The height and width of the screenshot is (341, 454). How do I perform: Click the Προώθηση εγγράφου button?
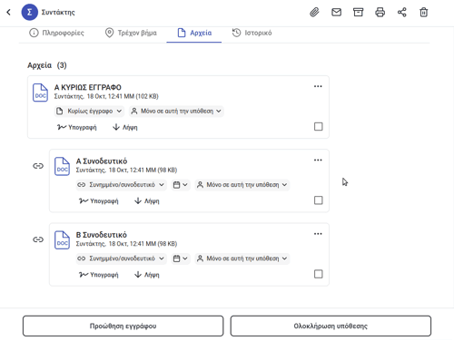point(123,326)
